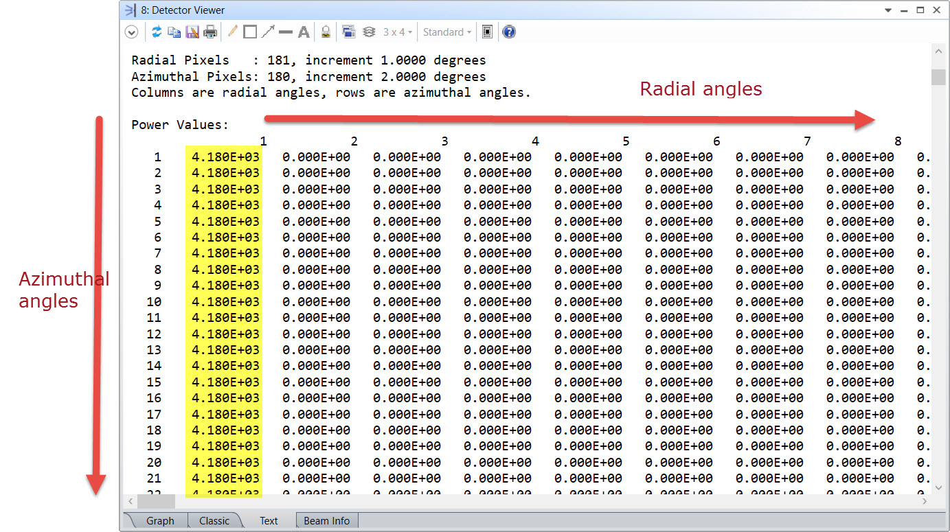The image size is (950, 532).
Task: Click the 4.180E+03 value in row 21
Action: [x=225, y=478]
